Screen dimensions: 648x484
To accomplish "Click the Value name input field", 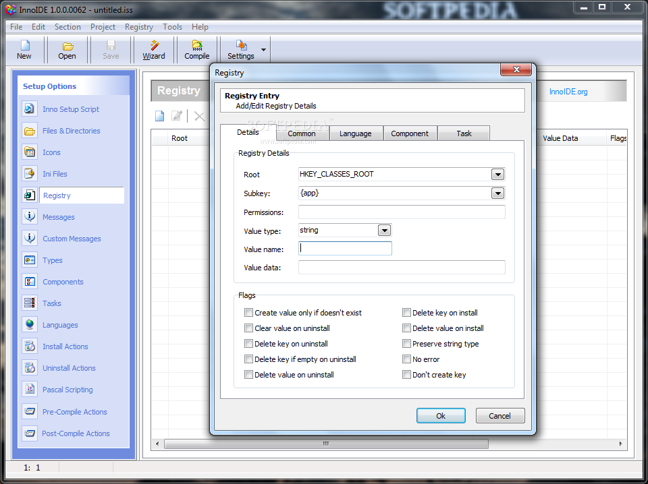I will [x=345, y=248].
